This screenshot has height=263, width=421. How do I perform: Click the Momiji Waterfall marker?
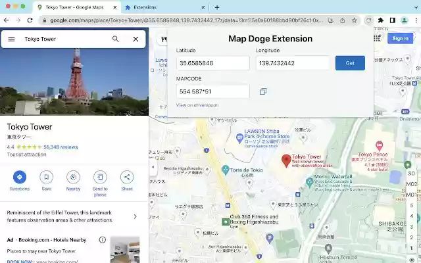click(310, 182)
